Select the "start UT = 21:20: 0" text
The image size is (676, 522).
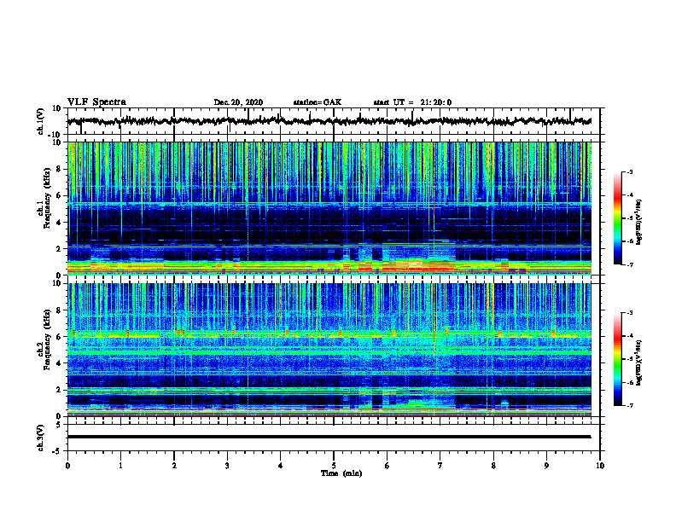click(x=412, y=102)
